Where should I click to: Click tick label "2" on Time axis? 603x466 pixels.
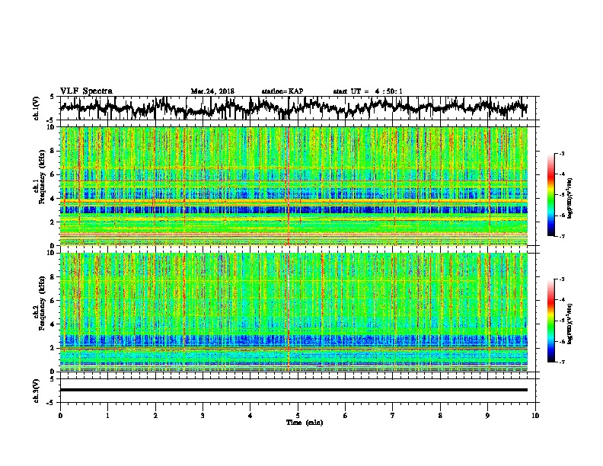tap(155, 416)
